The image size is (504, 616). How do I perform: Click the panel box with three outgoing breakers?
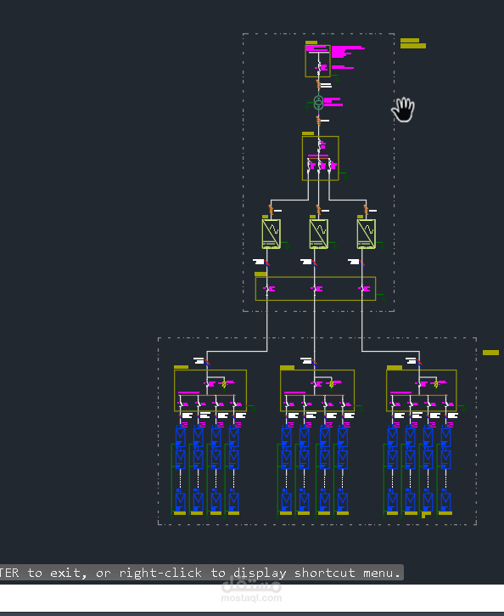321,158
